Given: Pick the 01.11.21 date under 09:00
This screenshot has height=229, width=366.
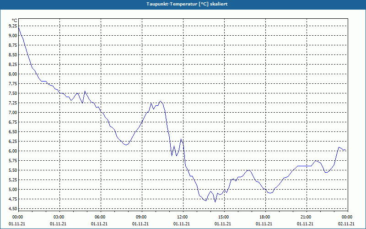Looking at the screenshot, I should pyautogui.click(x=140, y=224).
